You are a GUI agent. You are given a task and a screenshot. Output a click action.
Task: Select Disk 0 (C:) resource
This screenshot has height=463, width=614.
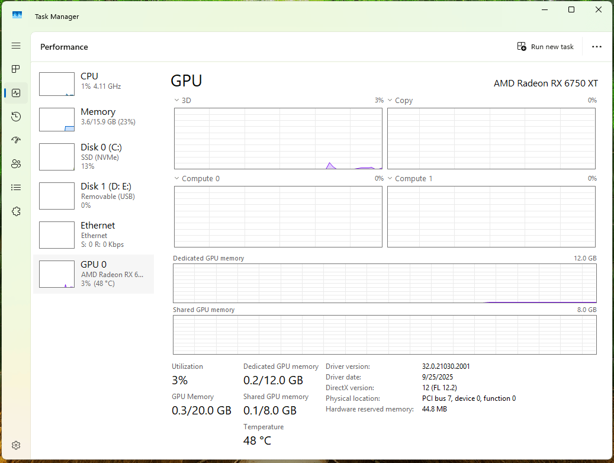pos(94,157)
